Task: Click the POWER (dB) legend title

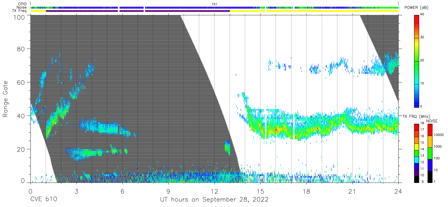Action: [x=417, y=8]
